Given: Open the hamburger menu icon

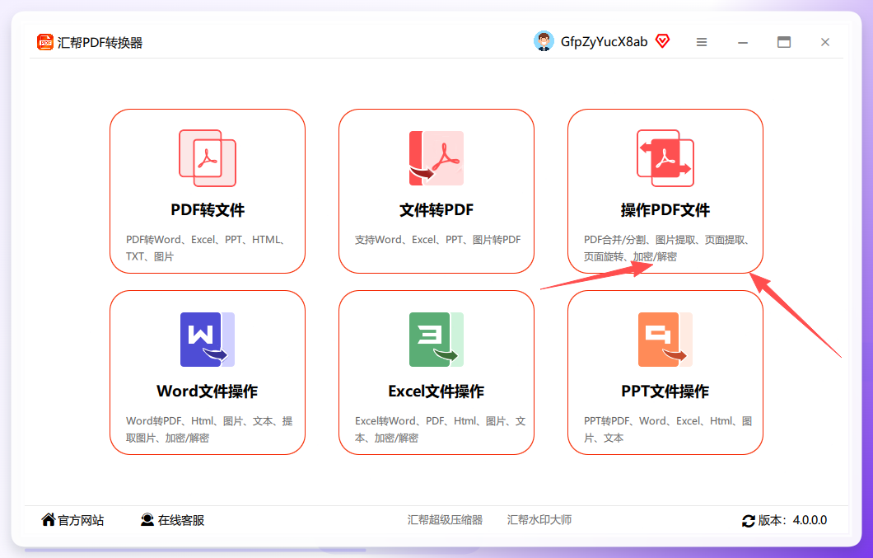Looking at the screenshot, I should [702, 42].
